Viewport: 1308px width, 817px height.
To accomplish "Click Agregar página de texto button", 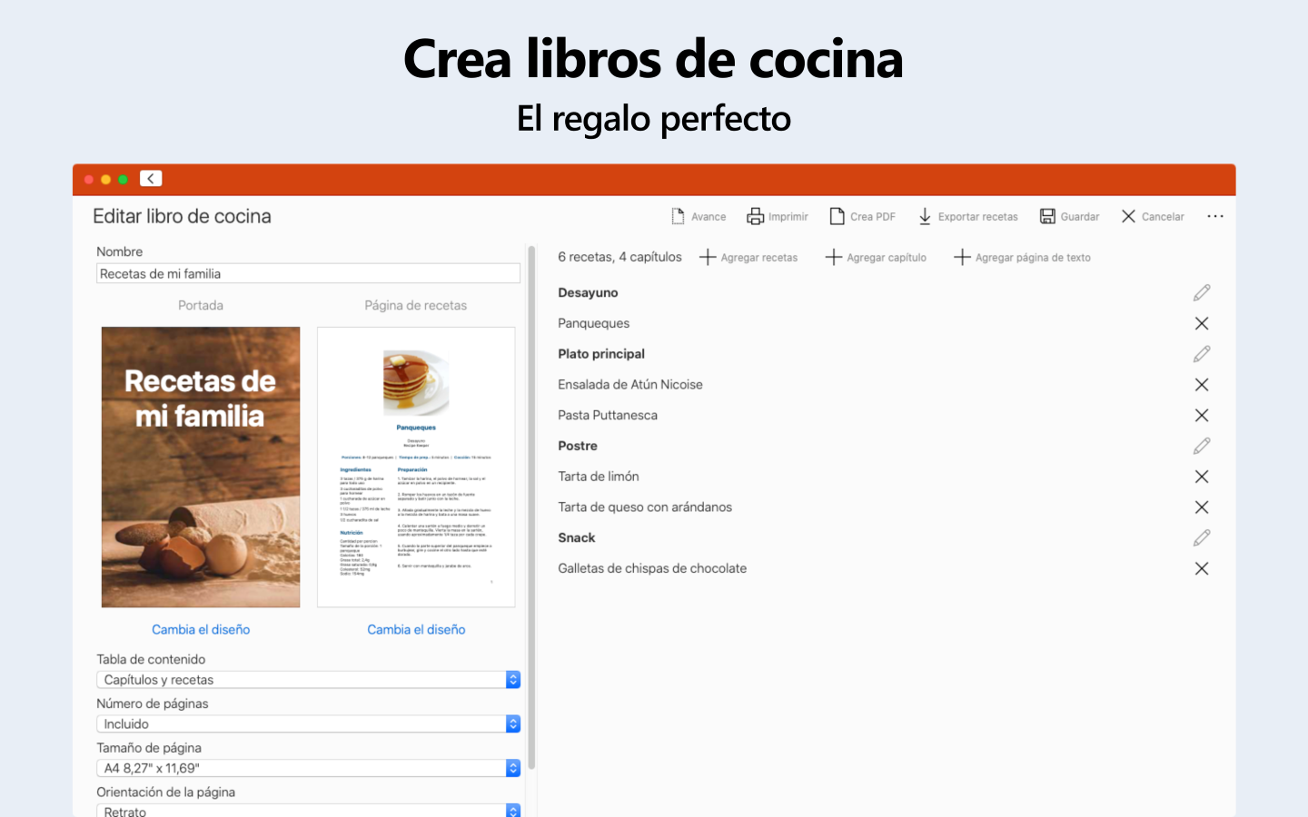I will coord(1022,258).
